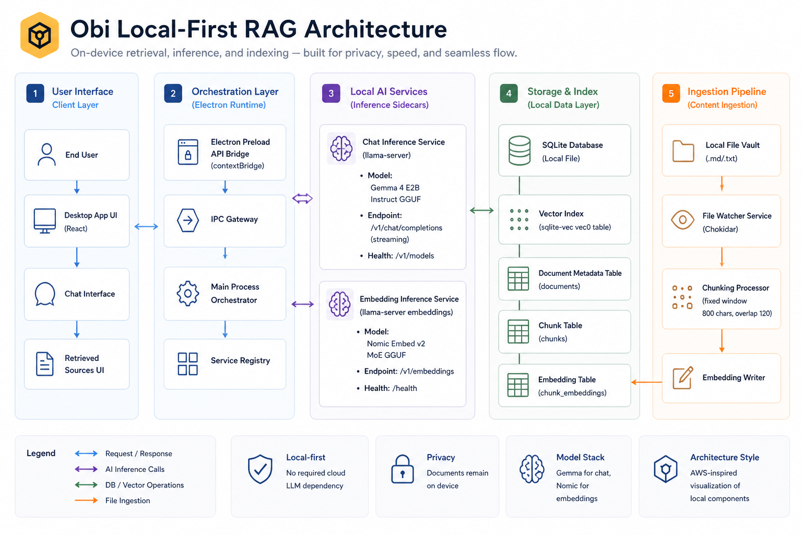This screenshot has height=535, width=802.
Task: Click the number 3 Local AI Services badge
Action: (x=331, y=94)
